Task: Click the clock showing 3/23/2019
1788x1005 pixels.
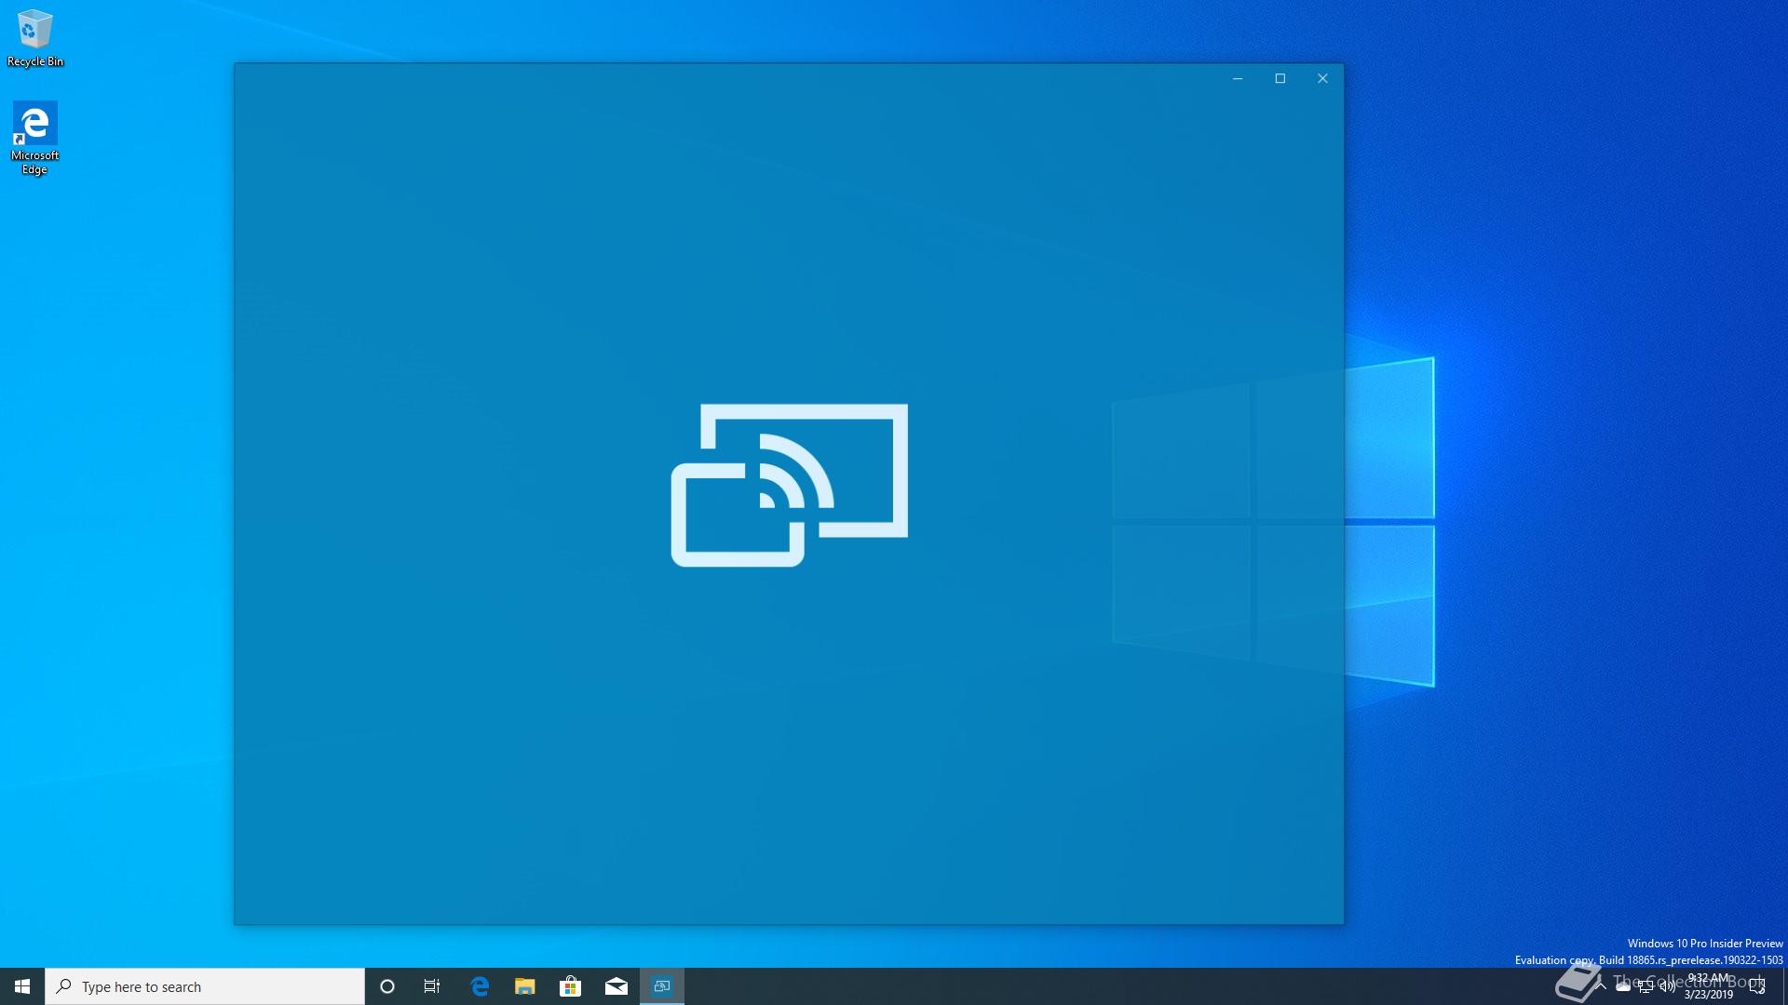Action: click(1708, 986)
